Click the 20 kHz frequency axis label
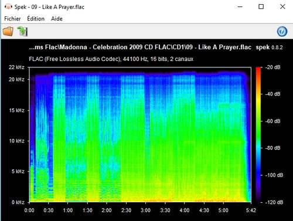The image size is (293, 221). (16, 80)
